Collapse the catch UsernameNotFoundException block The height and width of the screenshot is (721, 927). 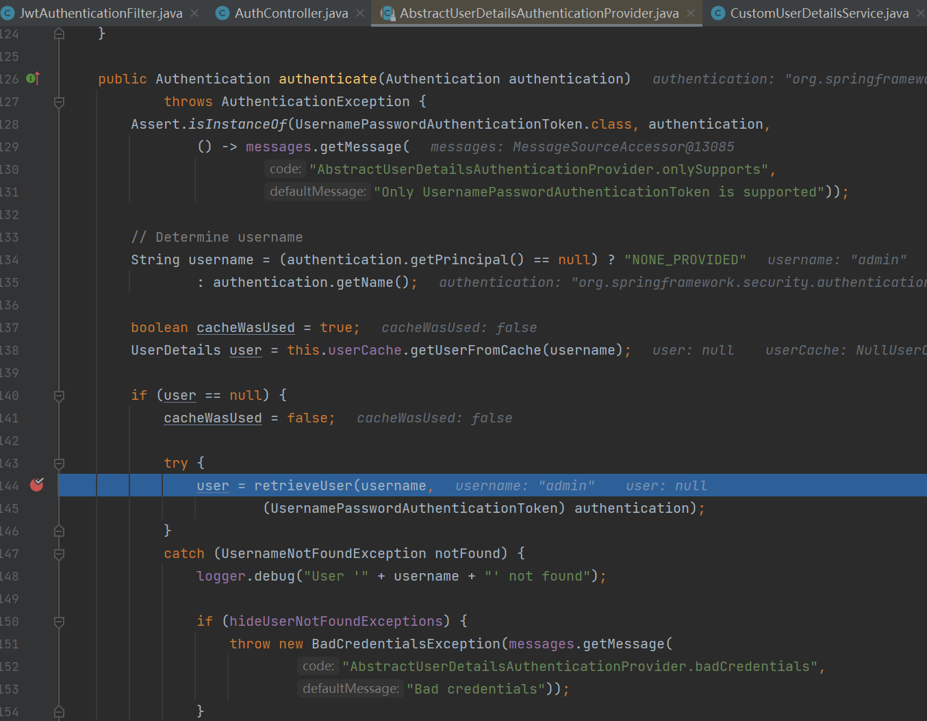coord(59,554)
